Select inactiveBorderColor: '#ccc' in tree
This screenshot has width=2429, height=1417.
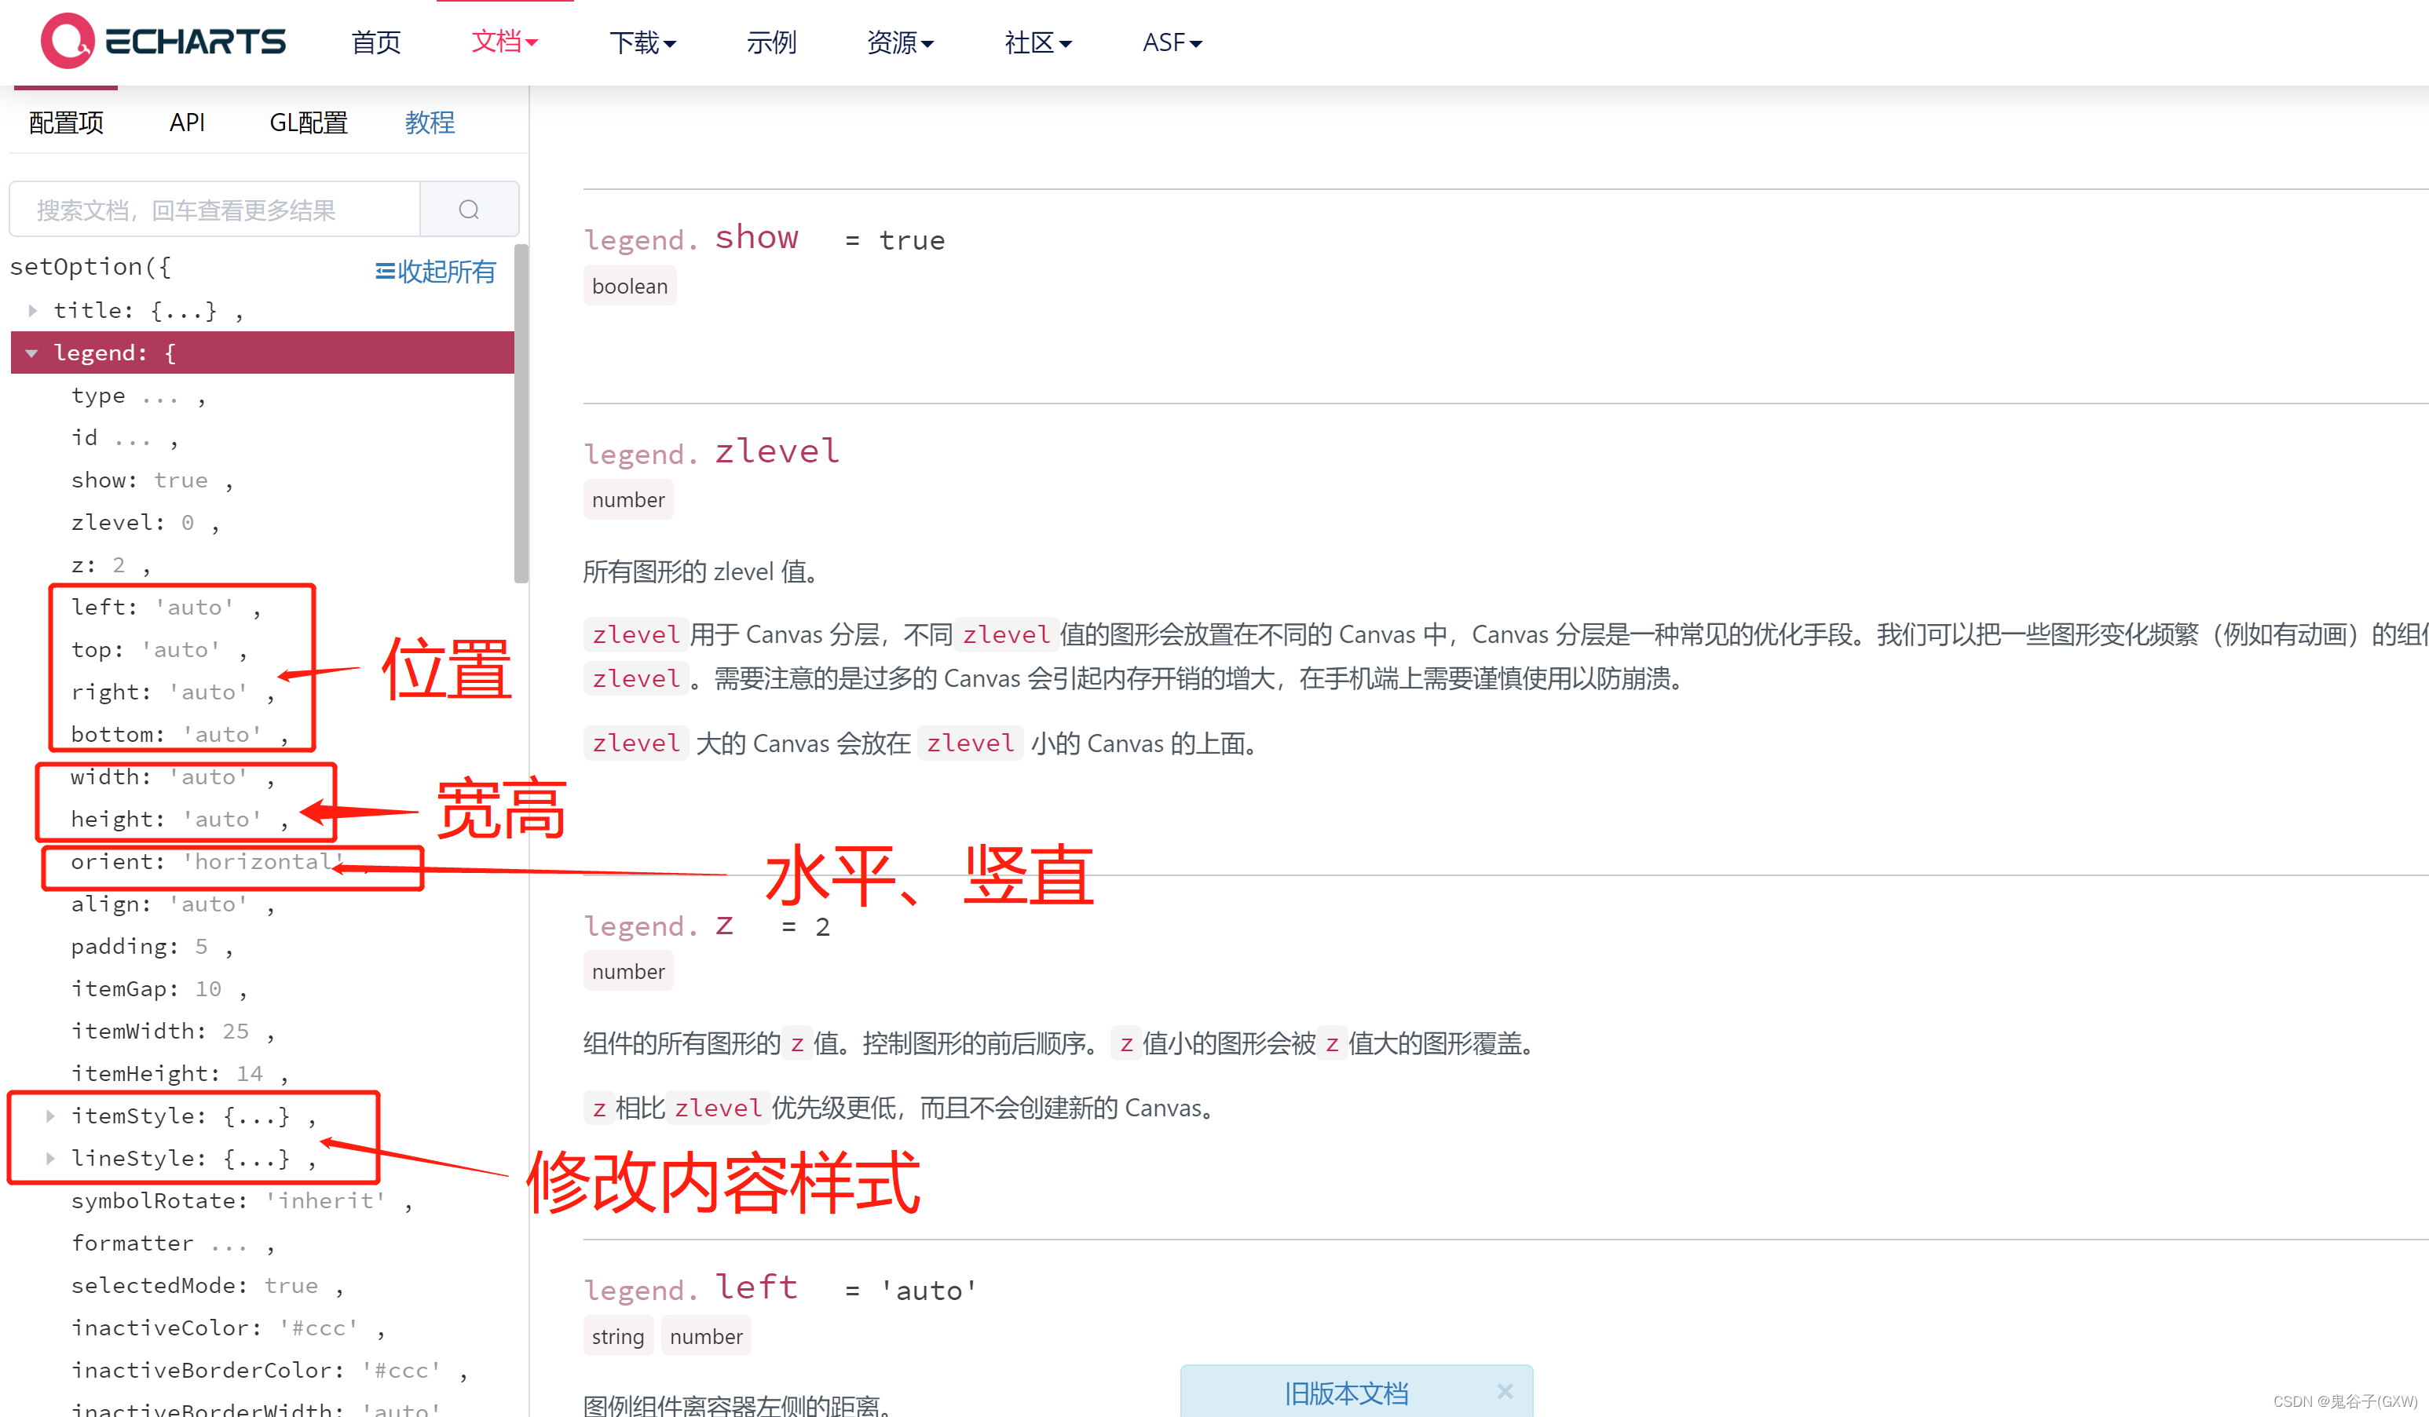(x=270, y=1371)
